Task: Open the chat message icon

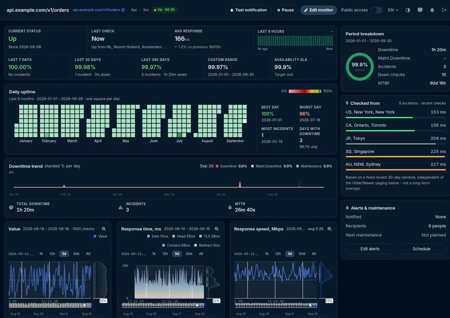Action: pos(420,10)
